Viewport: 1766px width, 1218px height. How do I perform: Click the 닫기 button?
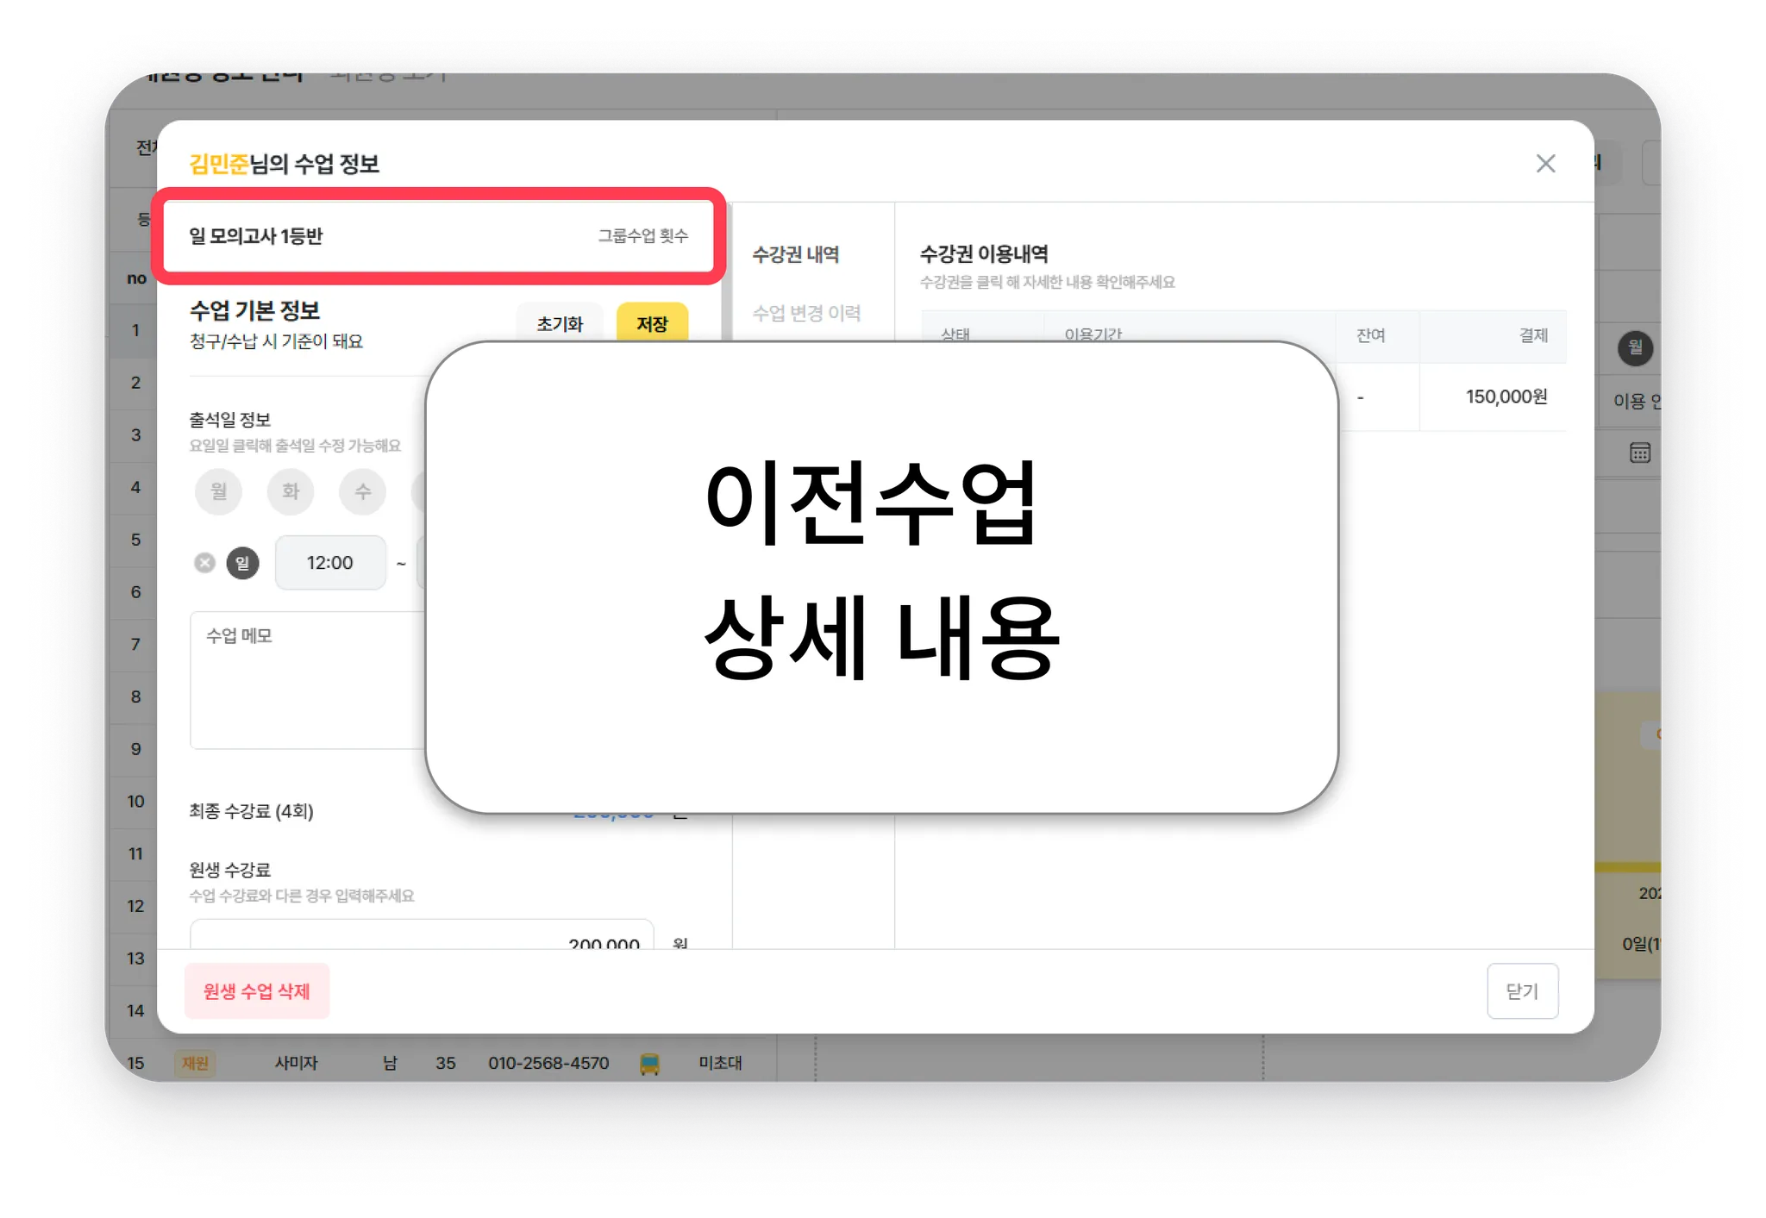(x=1522, y=991)
